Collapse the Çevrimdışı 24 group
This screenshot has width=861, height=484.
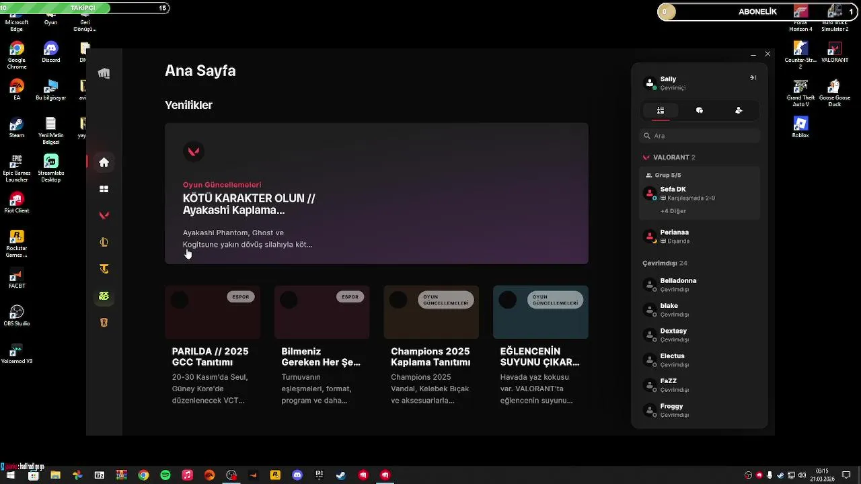click(x=665, y=263)
